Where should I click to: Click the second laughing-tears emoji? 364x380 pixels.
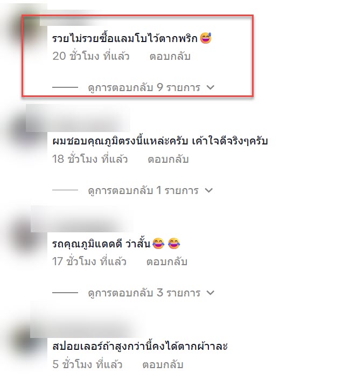click(174, 243)
